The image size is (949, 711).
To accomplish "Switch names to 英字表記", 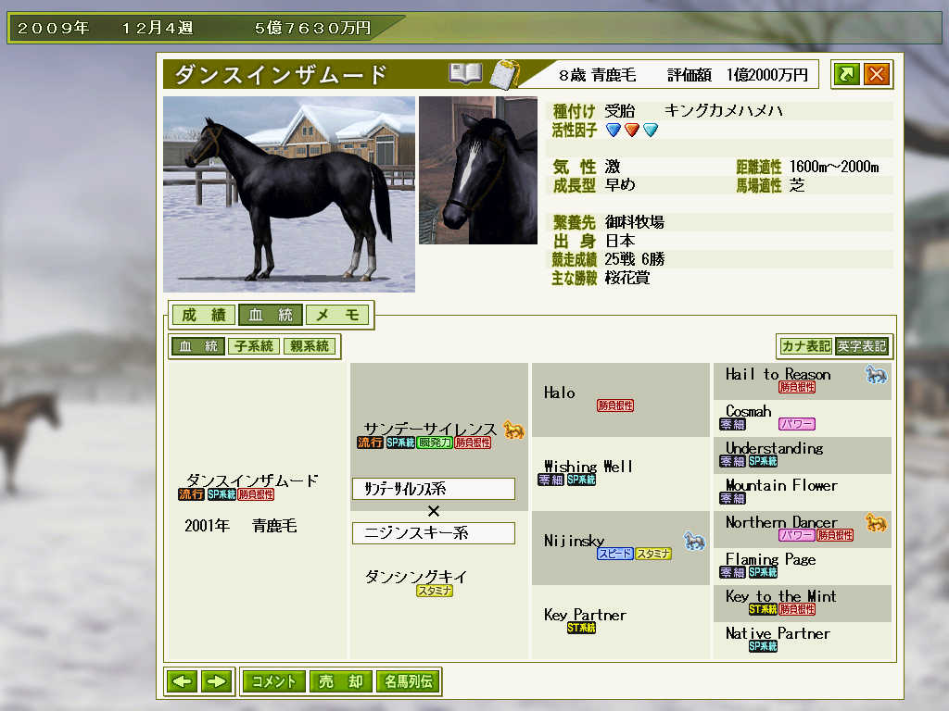I will (861, 346).
